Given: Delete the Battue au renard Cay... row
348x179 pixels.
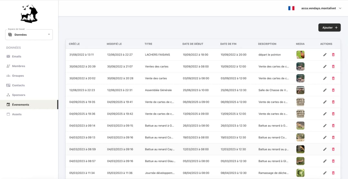Looking at the screenshot, I should pyautogui.click(x=333, y=149).
